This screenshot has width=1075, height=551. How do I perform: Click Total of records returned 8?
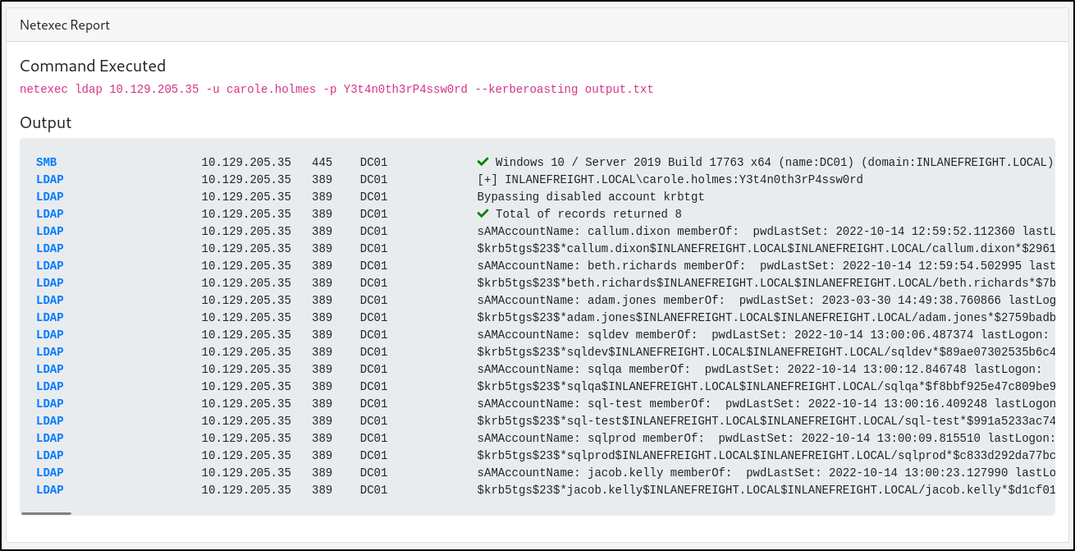click(x=588, y=214)
